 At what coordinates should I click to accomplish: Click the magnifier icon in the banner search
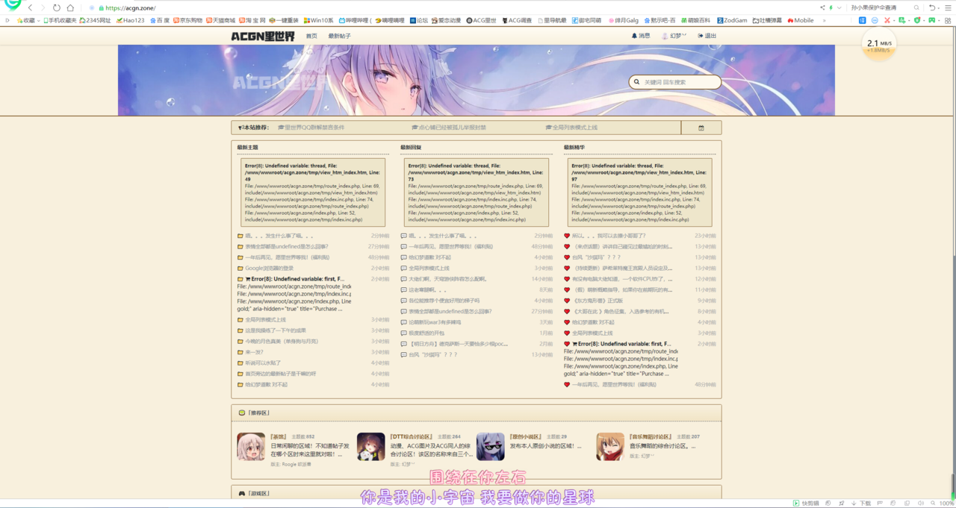click(636, 82)
